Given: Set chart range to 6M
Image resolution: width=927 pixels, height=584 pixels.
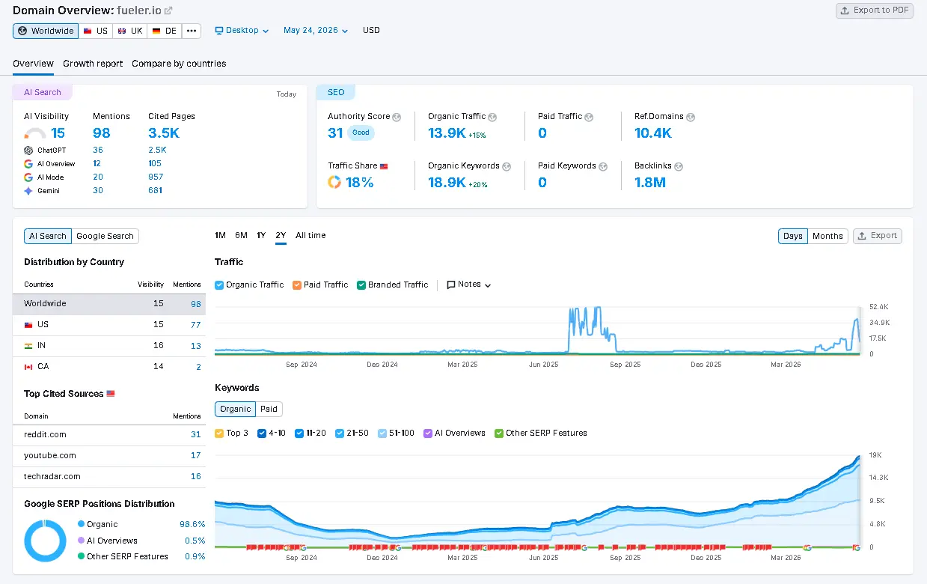Looking at the screenshot, I should tap(241, 236).
